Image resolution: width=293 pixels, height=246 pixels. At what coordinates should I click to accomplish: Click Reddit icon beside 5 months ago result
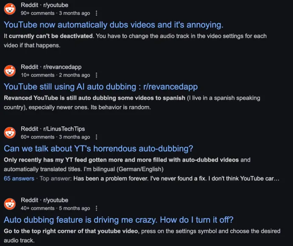pyautogui.click(x=10, y=204)
